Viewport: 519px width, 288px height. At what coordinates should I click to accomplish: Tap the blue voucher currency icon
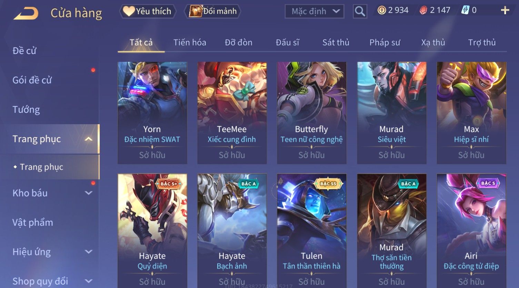coord(465,10)
